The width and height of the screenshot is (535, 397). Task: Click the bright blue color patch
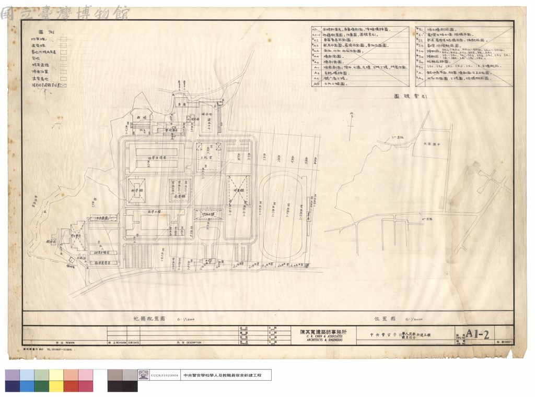27,386
